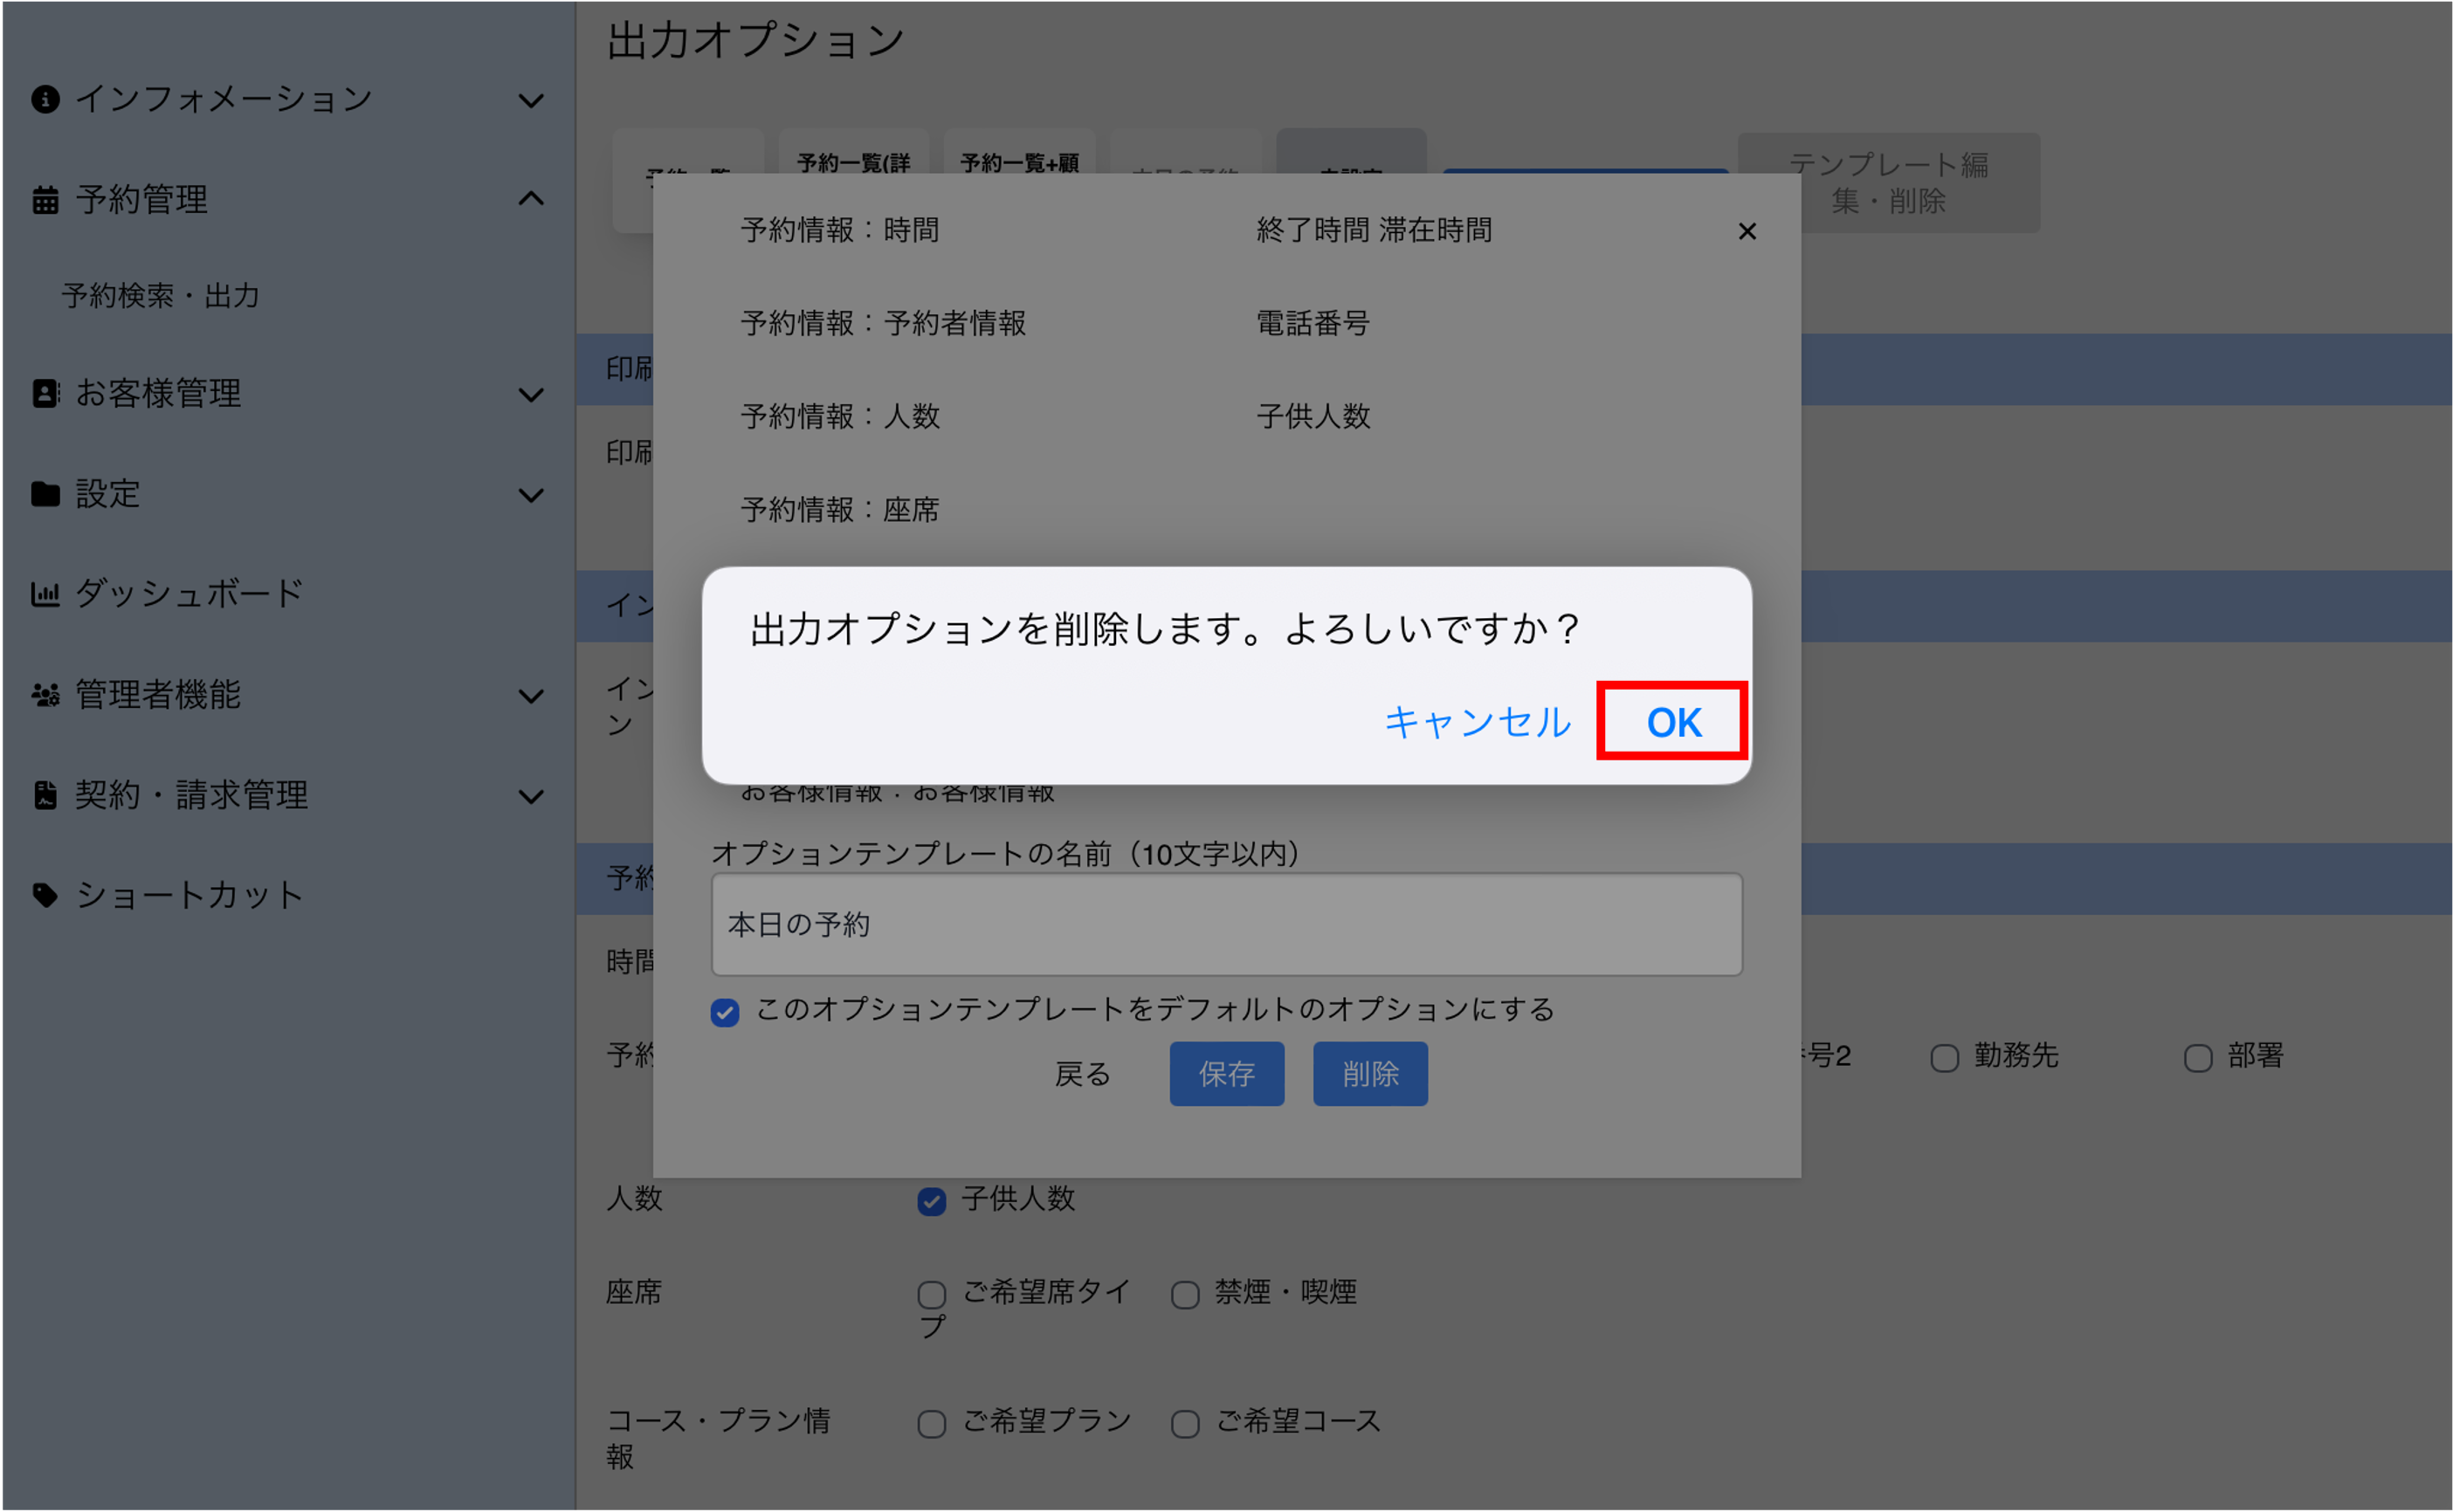Click the 予約管理 calendar icon
The height and width of the screenshot is (1512, 2453).
[45, 199]
